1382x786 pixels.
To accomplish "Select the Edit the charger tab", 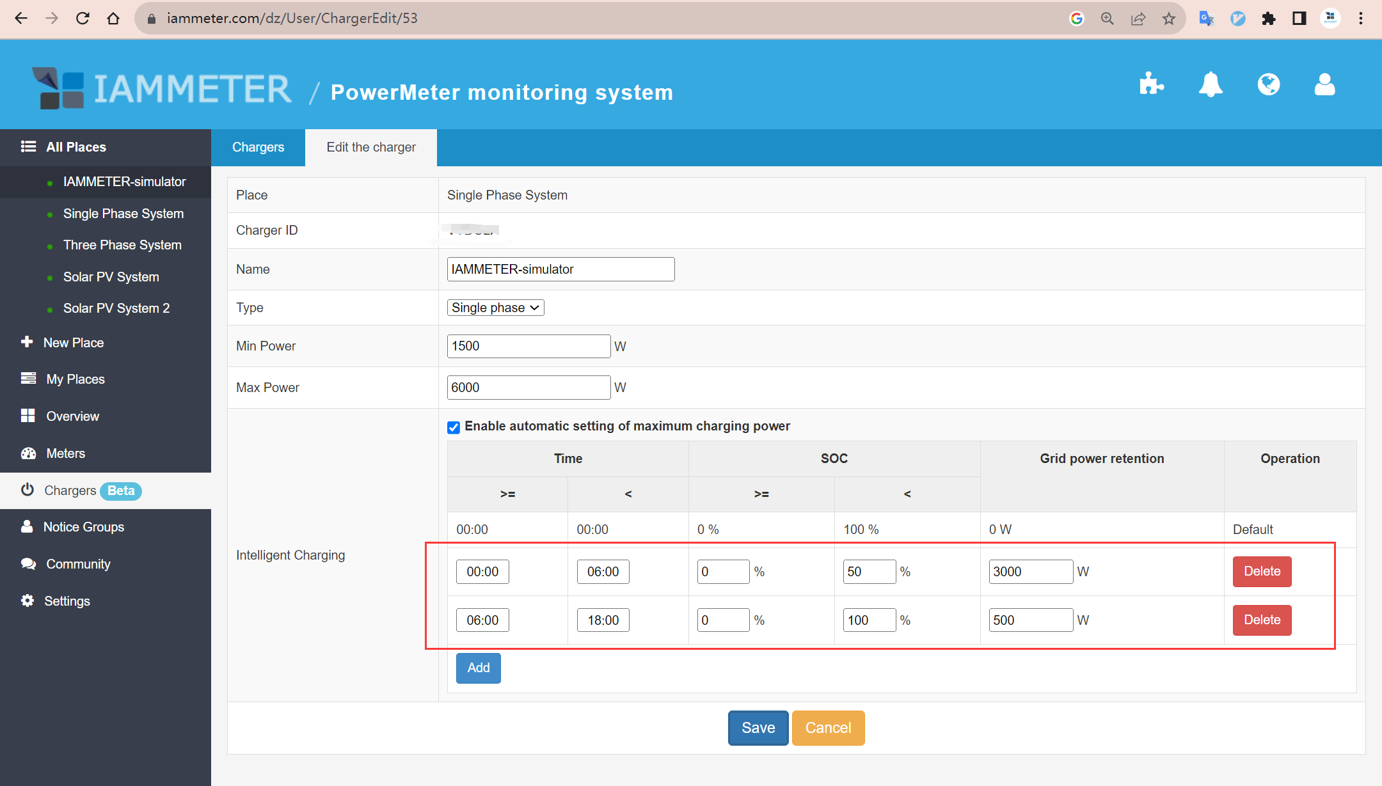I will [x=370, y=147].
